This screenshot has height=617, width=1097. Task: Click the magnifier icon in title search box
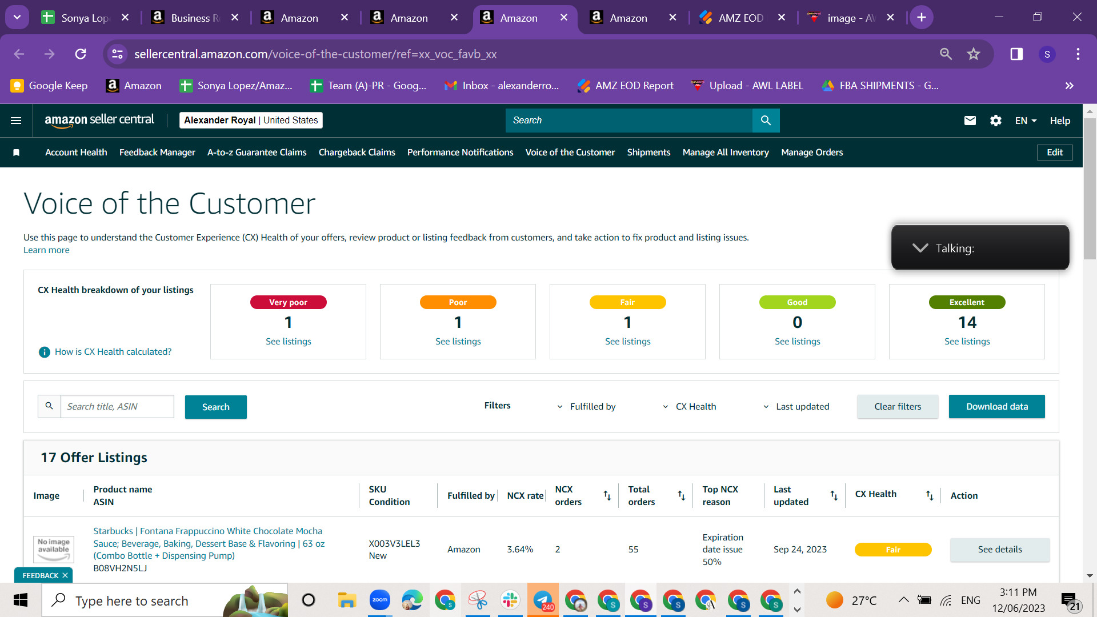49,406
